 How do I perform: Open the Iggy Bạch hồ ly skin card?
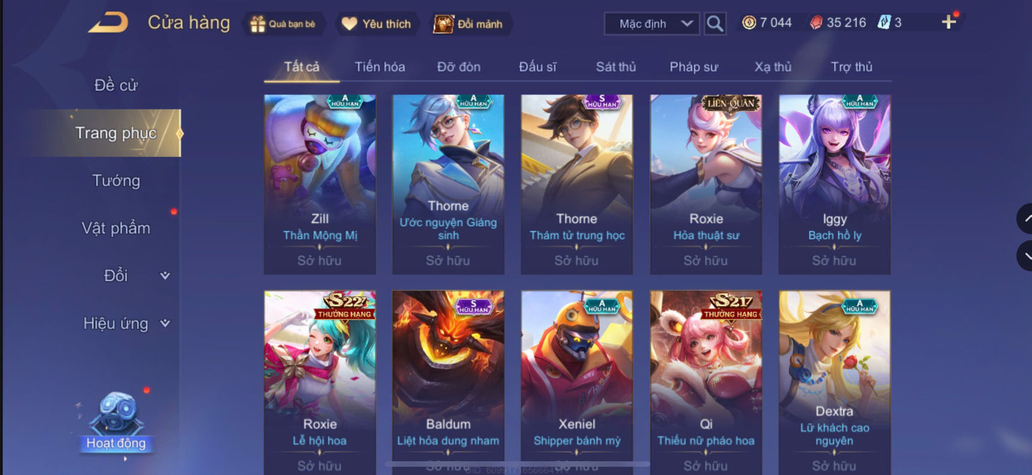point(834,184)
